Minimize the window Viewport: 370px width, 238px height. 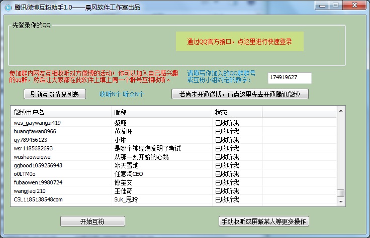322,6
